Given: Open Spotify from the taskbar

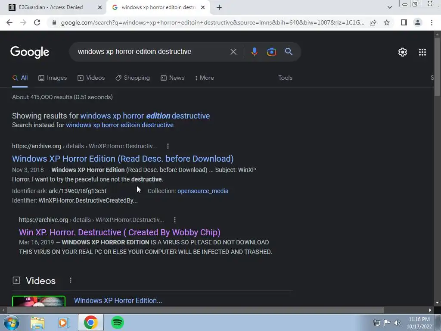Looking at the screenshot, I should click(118, 322).
